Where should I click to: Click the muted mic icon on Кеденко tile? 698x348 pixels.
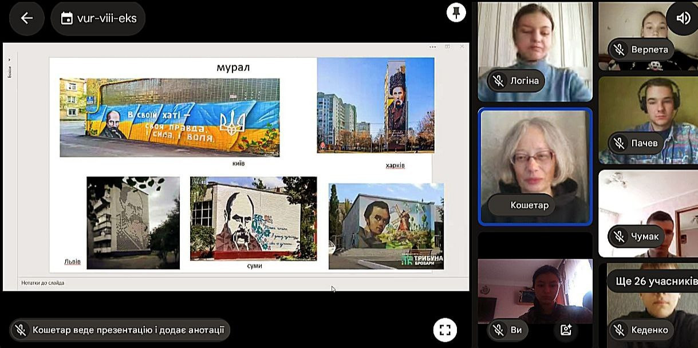(619, 330)
